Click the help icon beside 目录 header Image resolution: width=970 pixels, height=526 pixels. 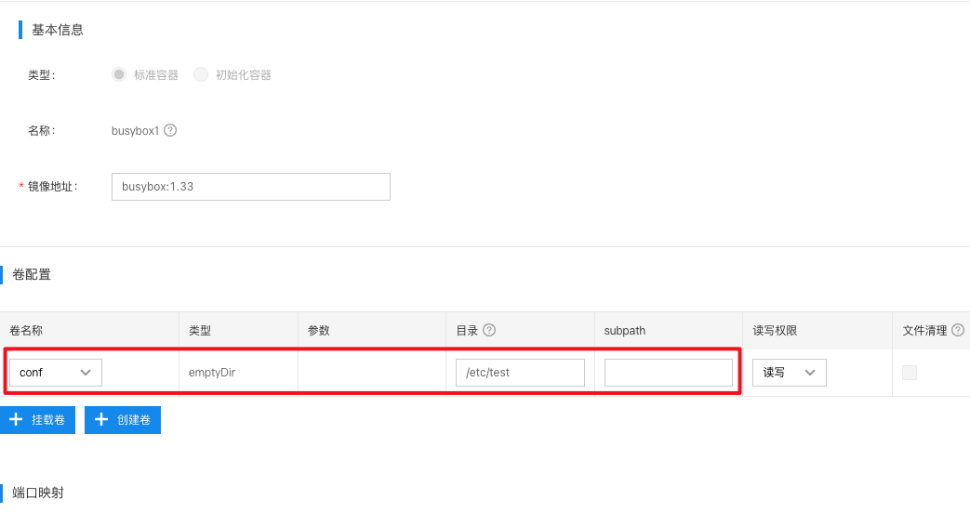[x=488, y=330]
